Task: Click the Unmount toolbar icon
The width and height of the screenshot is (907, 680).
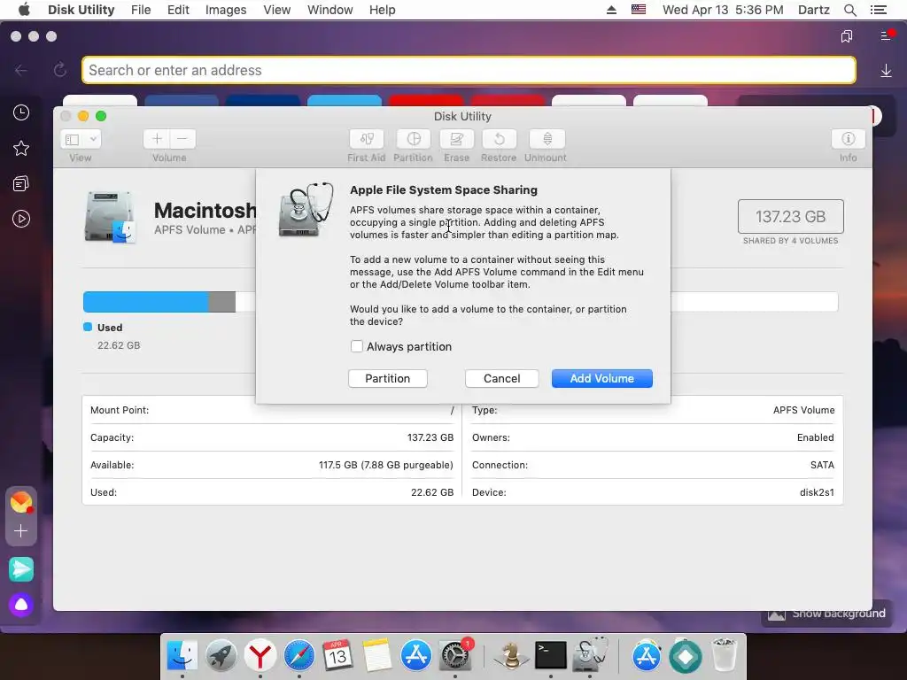Action: pyautogui.click(x=547, y=139)
